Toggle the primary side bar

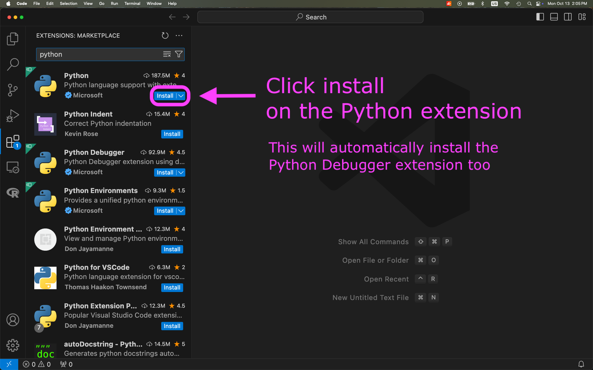click(x=540, y=17)
